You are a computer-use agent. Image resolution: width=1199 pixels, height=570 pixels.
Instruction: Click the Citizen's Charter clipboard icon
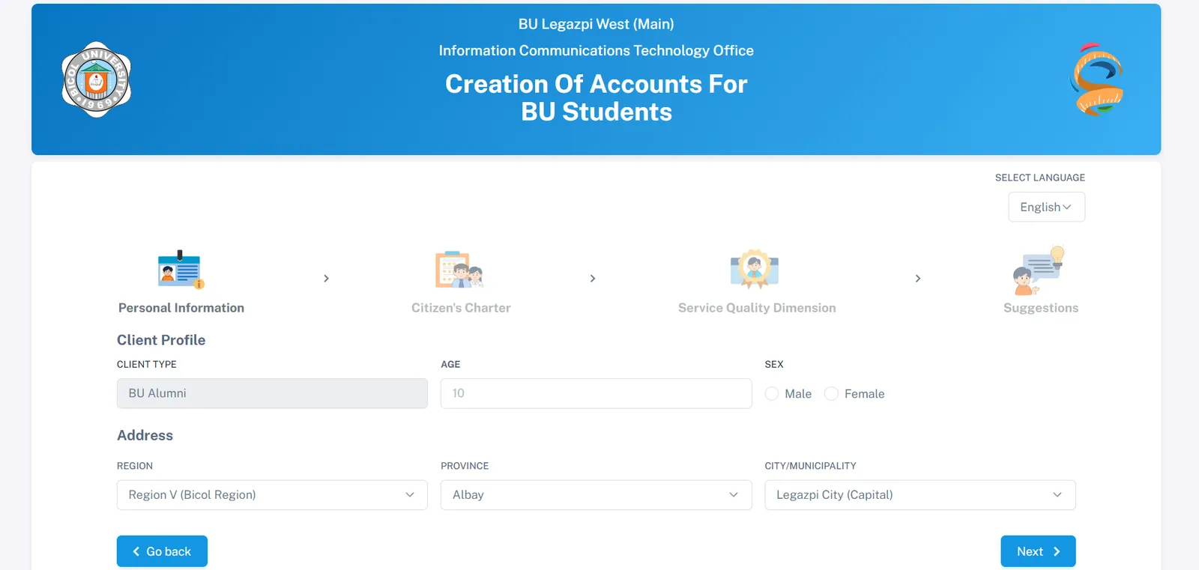459,270
